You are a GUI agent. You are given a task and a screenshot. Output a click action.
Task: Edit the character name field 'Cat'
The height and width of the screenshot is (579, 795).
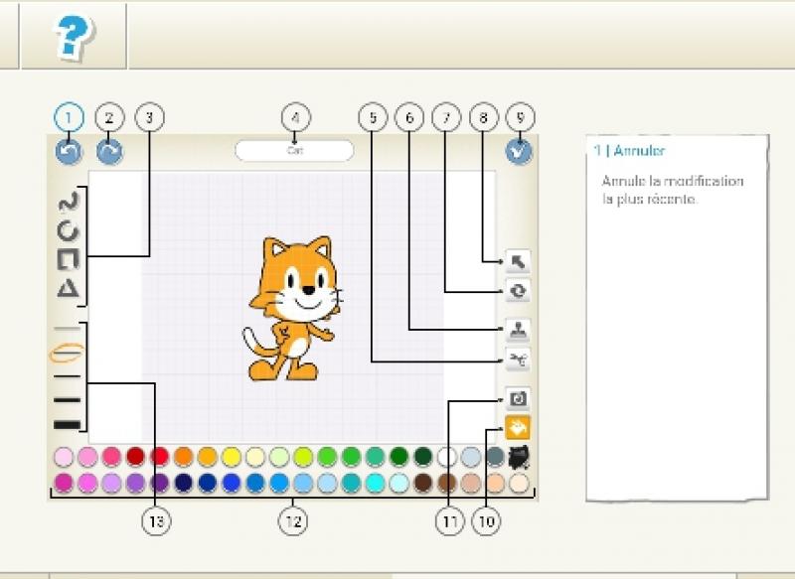[294, 151]
